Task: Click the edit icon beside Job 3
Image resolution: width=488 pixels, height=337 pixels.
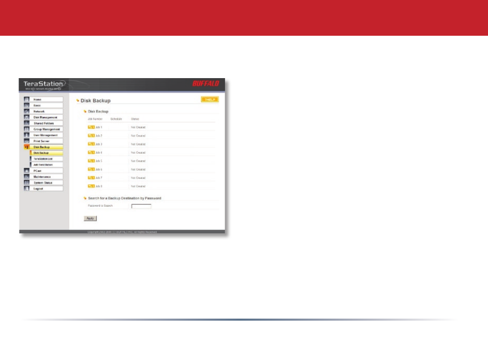Action: pyautogui.click(x=91, y=144)
